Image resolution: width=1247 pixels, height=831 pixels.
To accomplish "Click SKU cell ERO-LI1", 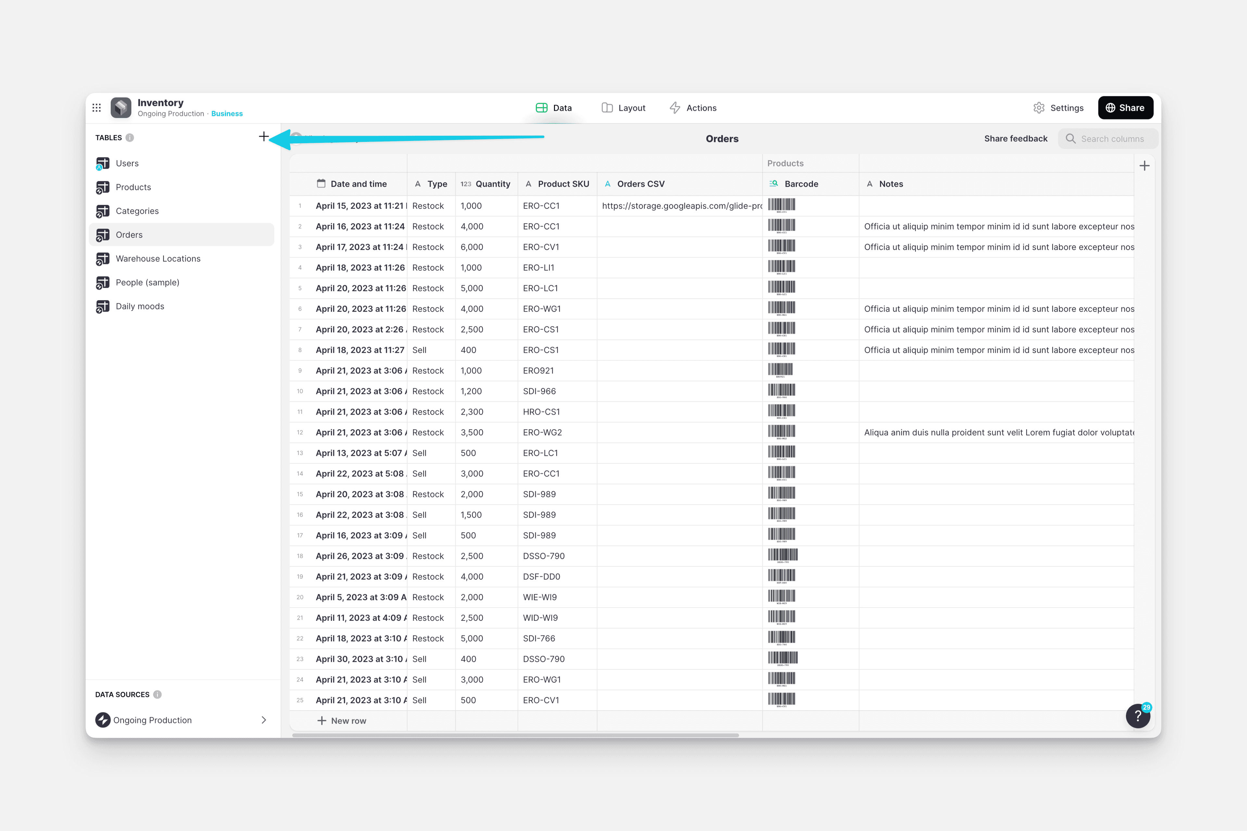I will (558, 268).
